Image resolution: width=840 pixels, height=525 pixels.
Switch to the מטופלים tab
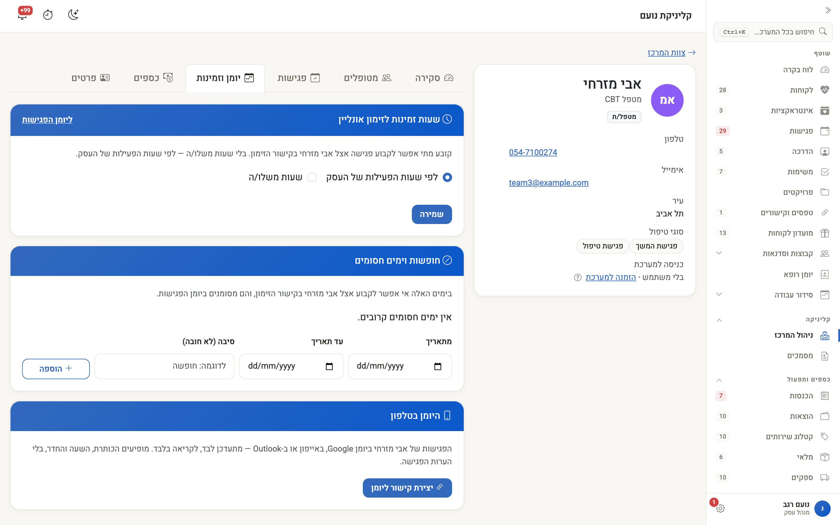367,78
